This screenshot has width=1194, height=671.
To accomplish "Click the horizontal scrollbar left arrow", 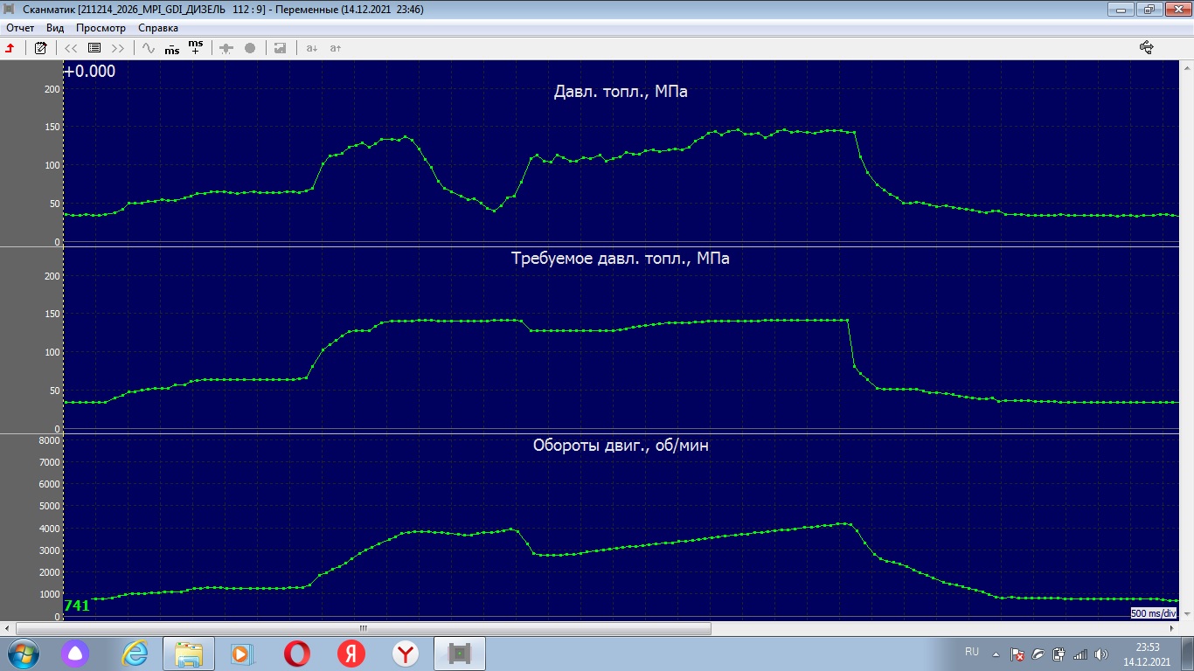I will tap(8, 628).
